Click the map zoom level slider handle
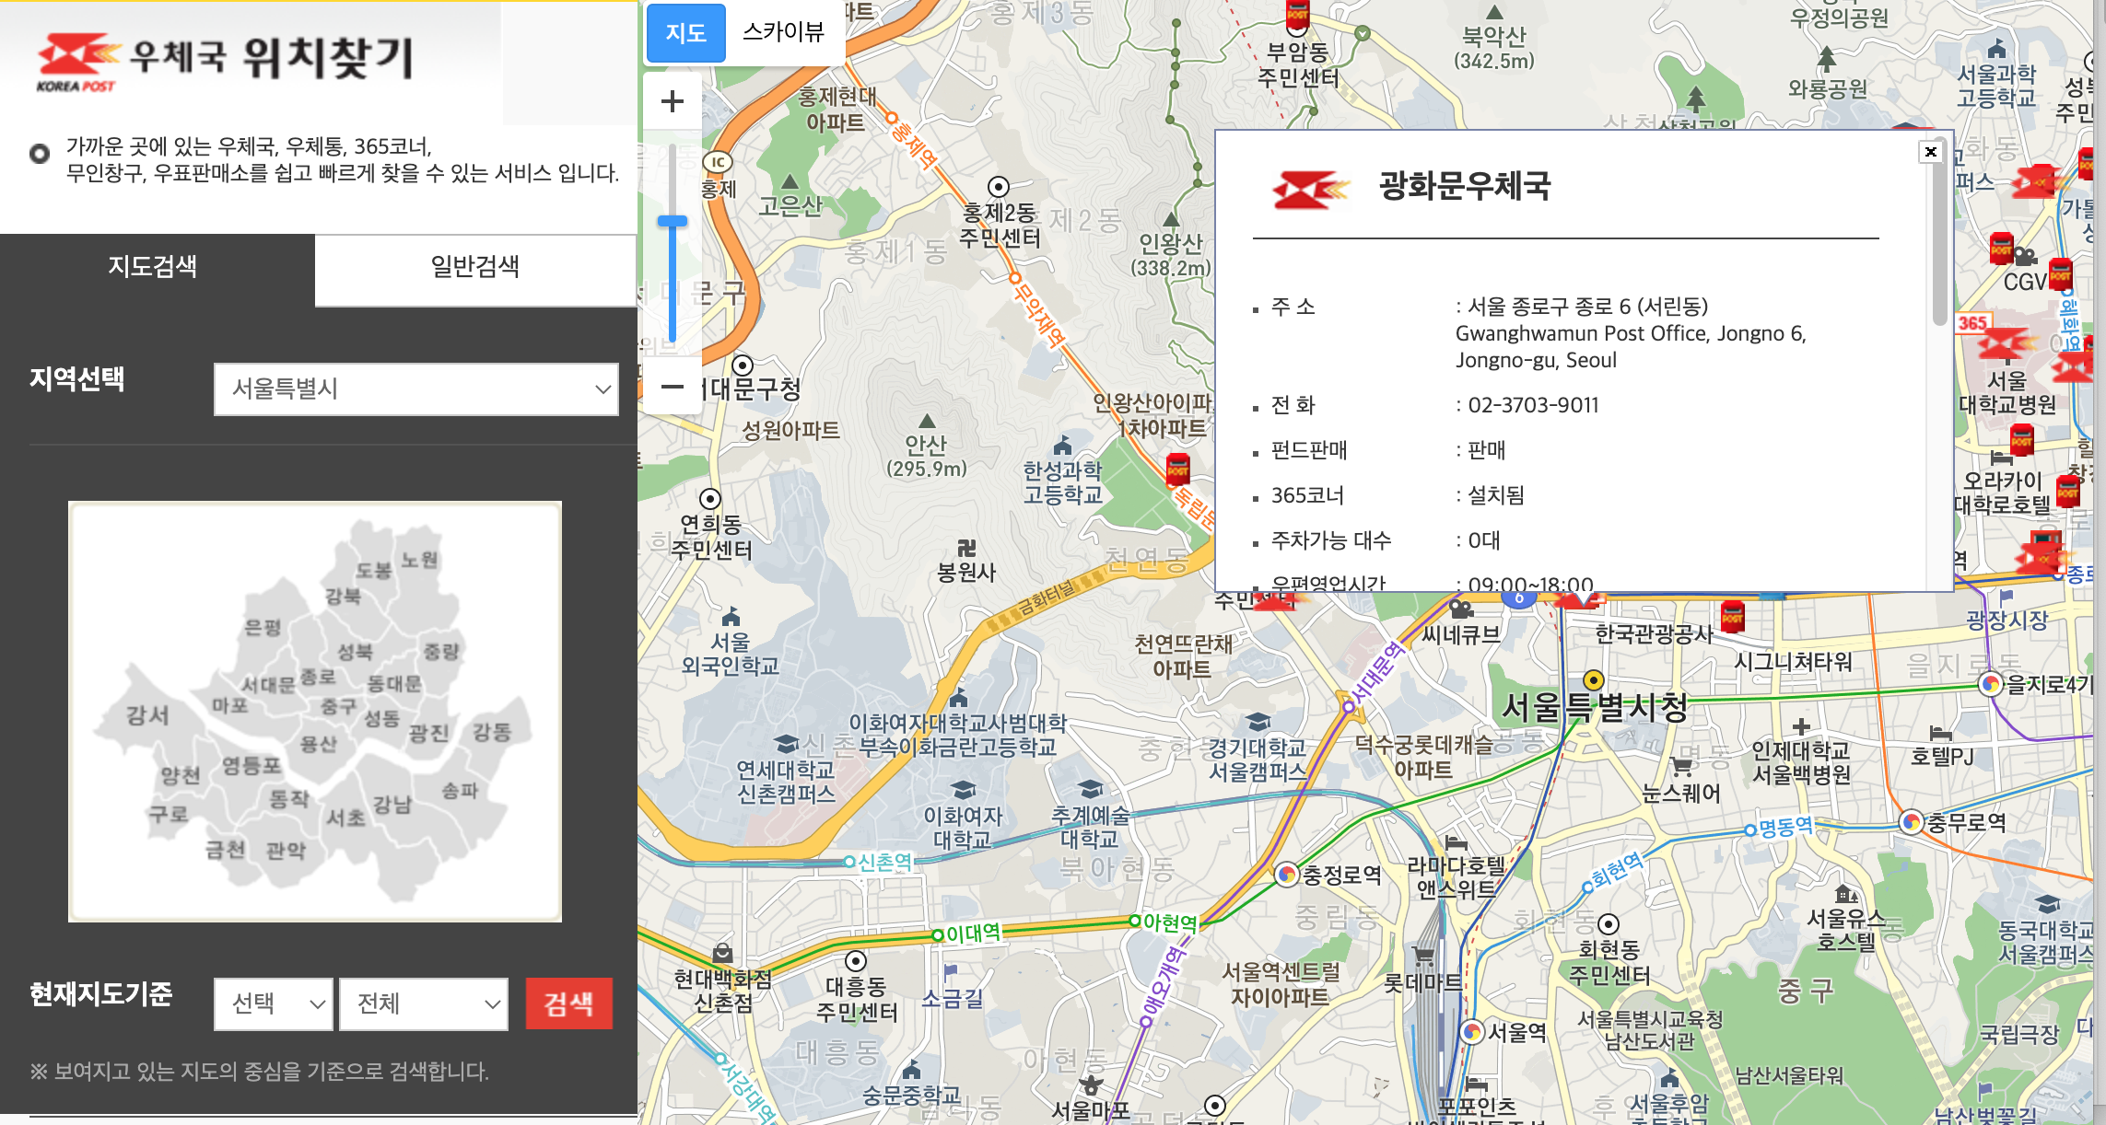The height and width of the screenshot is (1125, 2106). (x=673, y=222)
